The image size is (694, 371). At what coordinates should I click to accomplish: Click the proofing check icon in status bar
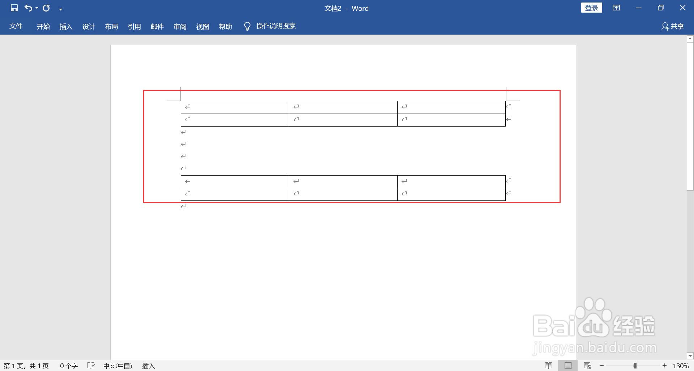pos(91,366)
